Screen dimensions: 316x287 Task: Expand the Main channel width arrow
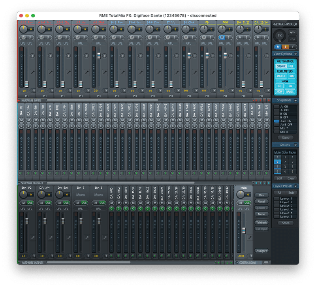point(251,256)
